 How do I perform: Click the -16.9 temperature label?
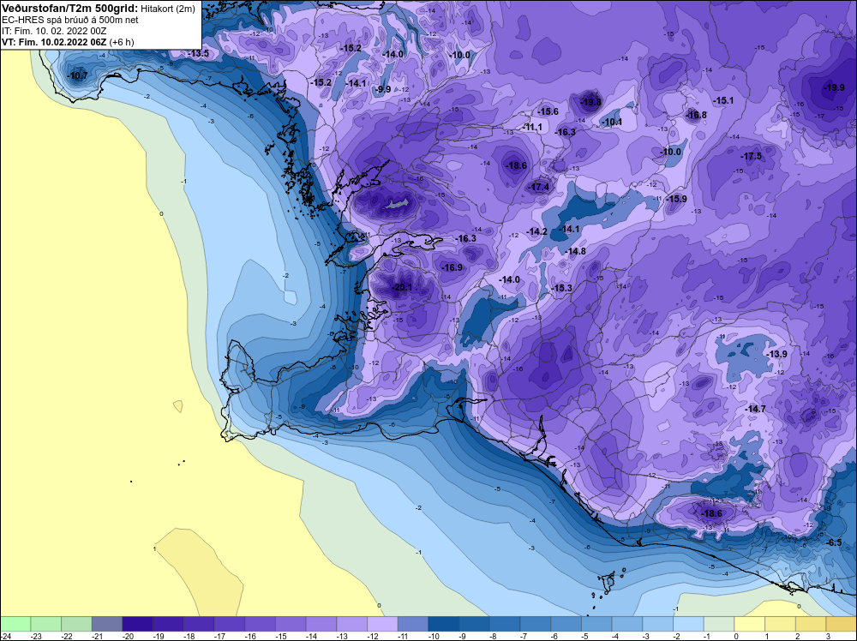click(x=452, y=267)
